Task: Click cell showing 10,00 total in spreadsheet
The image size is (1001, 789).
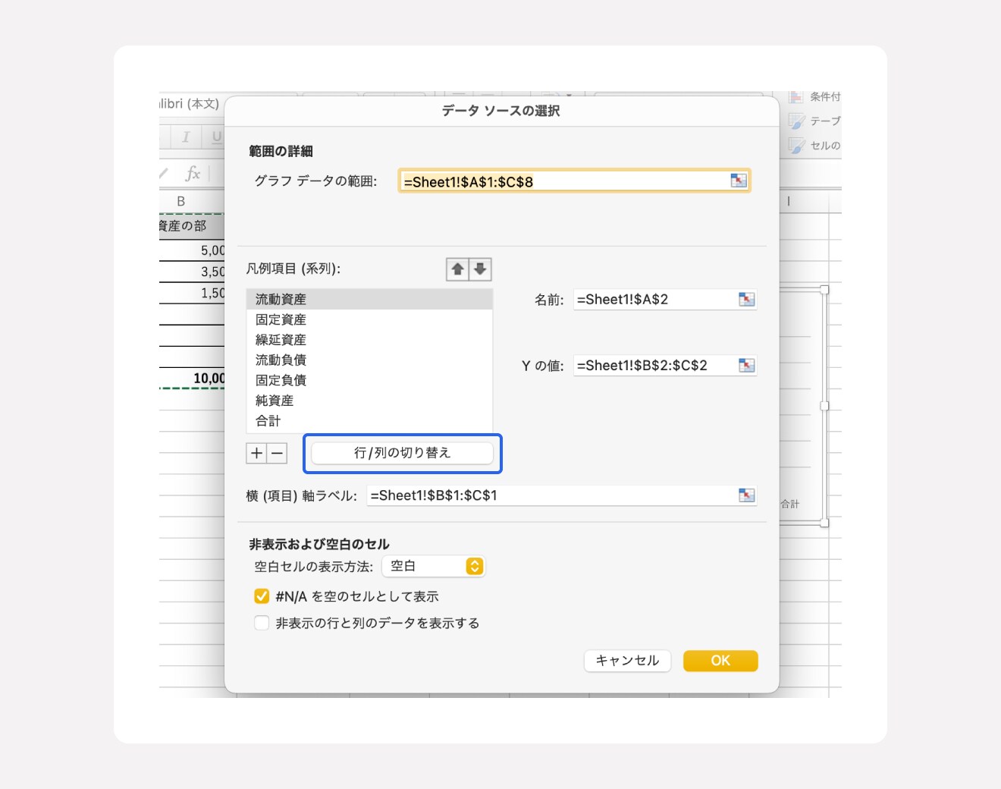Action: click(x=192, y=378)
